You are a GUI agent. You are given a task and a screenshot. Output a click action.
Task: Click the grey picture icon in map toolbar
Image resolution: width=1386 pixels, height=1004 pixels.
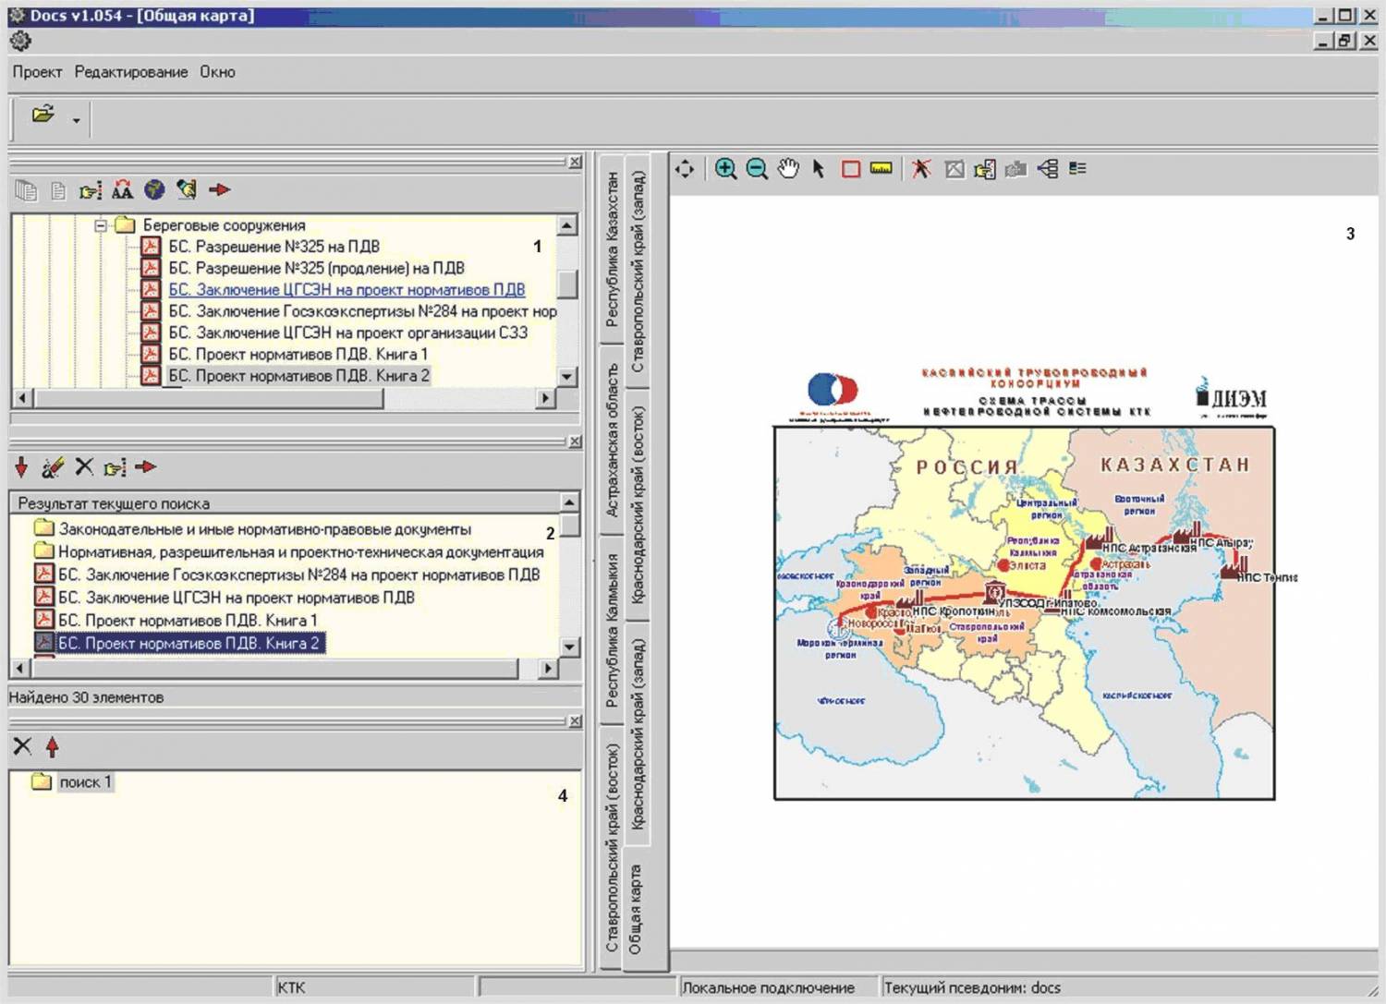point(954,169)
